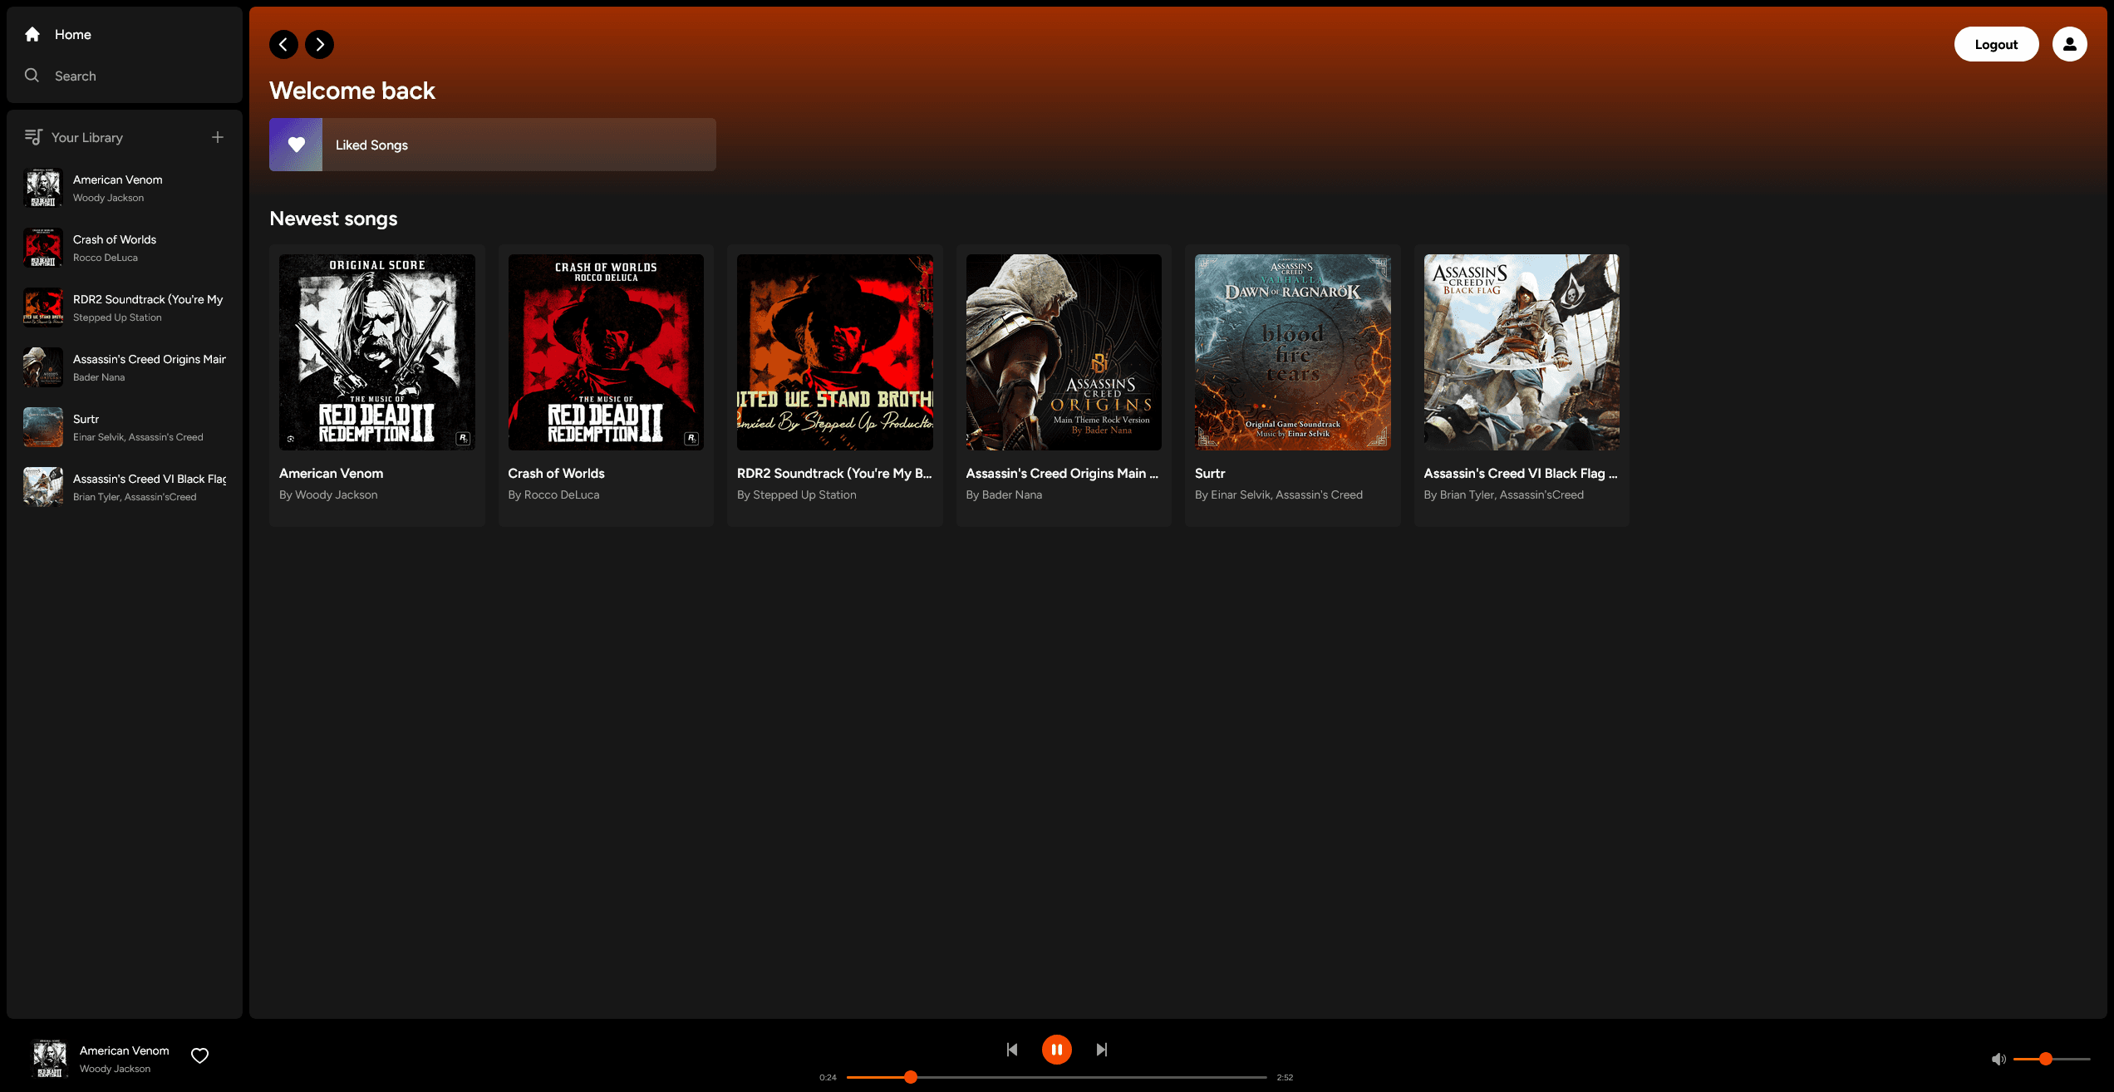Pause the current track
The image size is (2114, 1092).
point(1056,1049)
